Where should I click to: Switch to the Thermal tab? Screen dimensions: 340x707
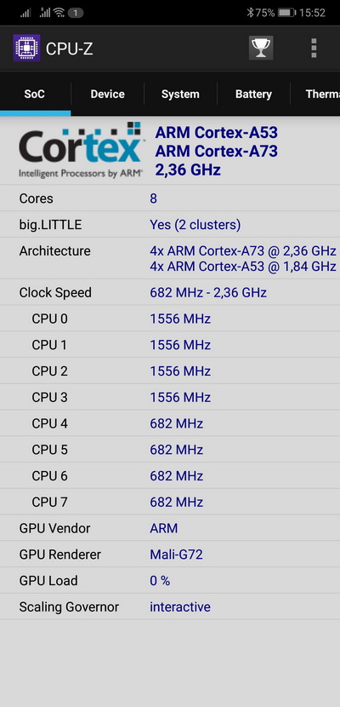pyautogui.click(x=315, y=95)
